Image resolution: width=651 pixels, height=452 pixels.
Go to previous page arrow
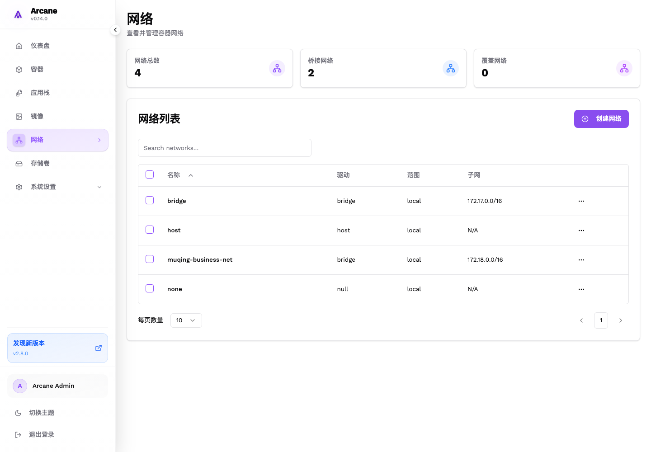click(581, 320)
